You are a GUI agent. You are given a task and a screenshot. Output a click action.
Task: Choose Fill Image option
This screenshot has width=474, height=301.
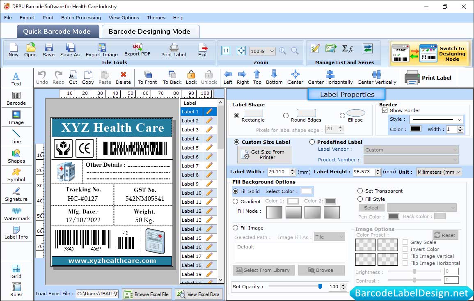235,228
